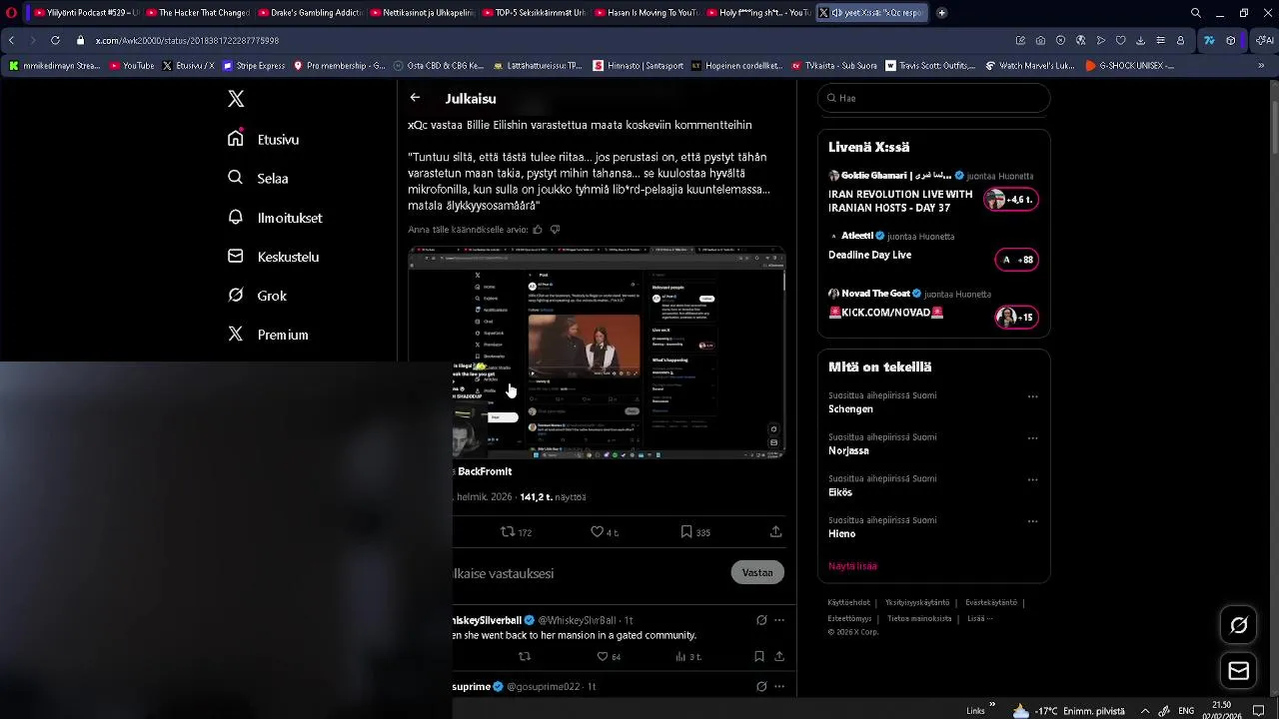Switch to Yliyönti Podcast #529 tab
This screenshot has width=1279, height=719.
coord(85,13)
